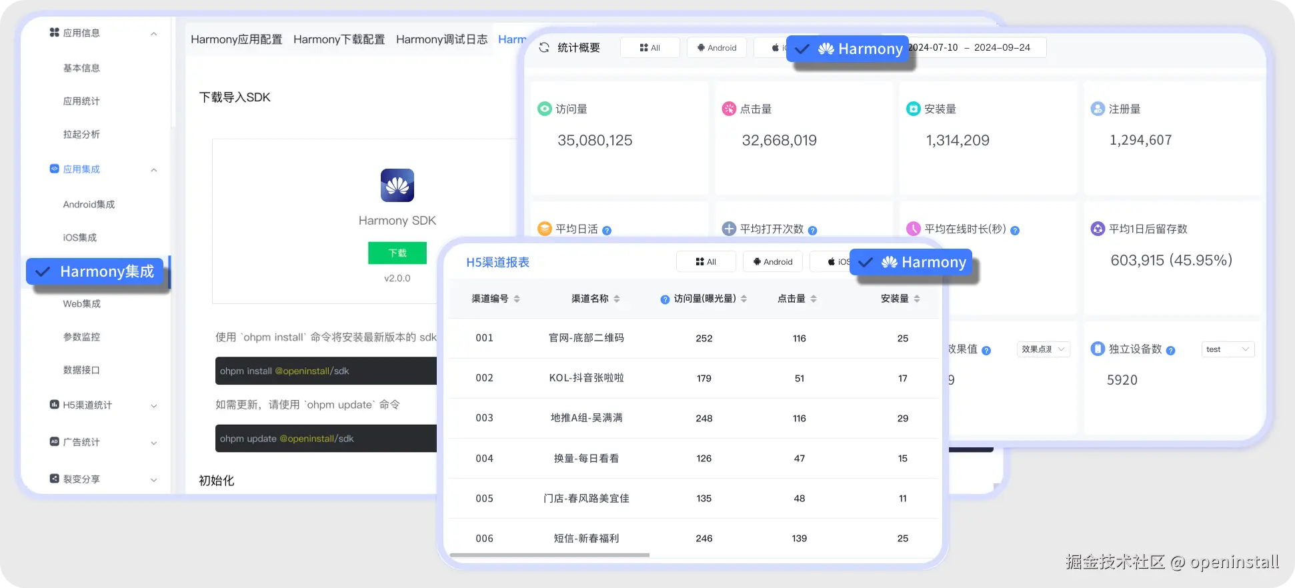Screen dimensions: 1295x588
Task: Click the blue 独立设备数 icon
Action: point(1098,349)
